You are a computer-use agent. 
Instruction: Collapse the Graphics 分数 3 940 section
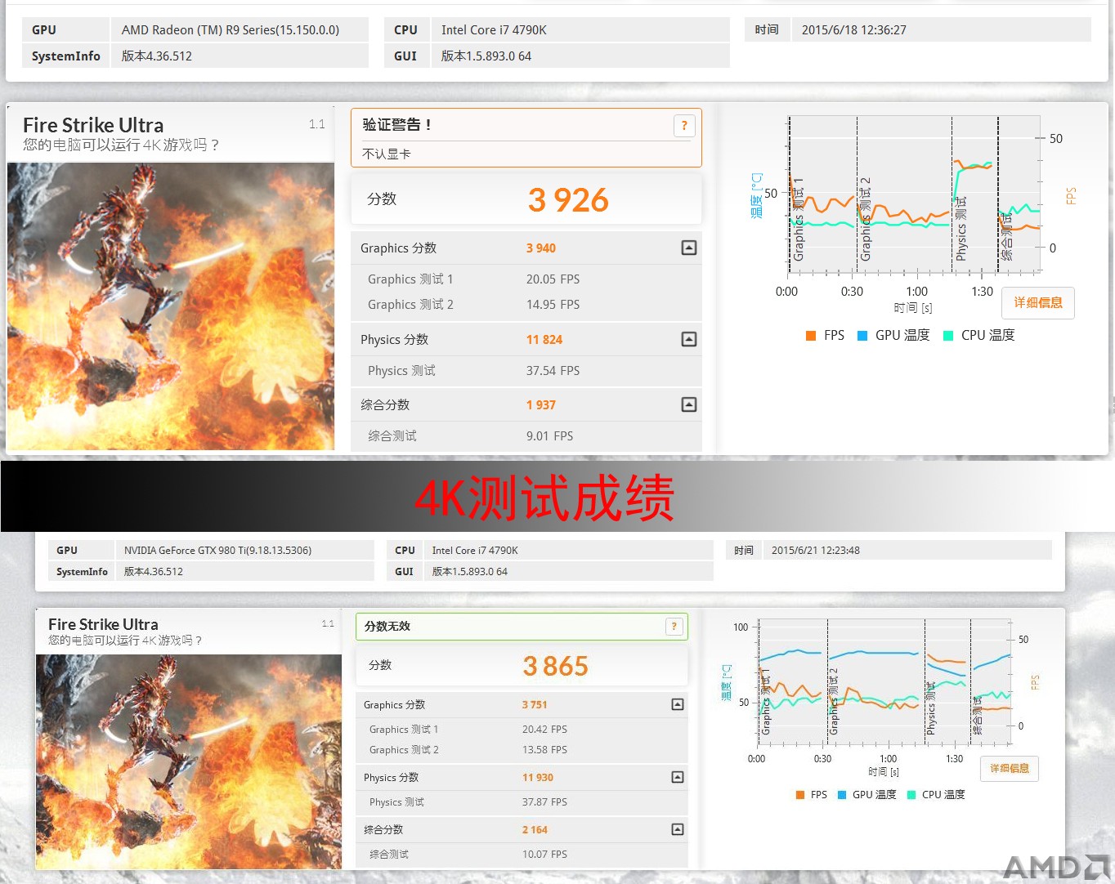coord(689,248)
